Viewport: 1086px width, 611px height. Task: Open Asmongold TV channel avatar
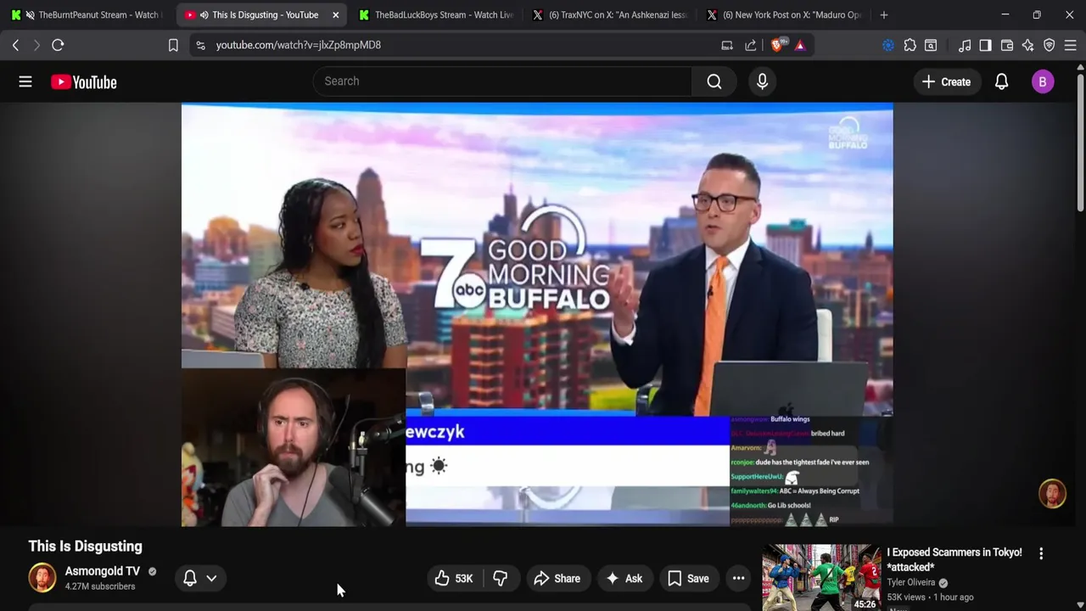point(42,577)
